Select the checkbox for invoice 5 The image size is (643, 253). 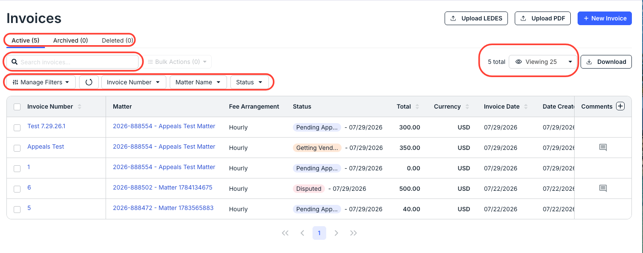click(17, 210)
